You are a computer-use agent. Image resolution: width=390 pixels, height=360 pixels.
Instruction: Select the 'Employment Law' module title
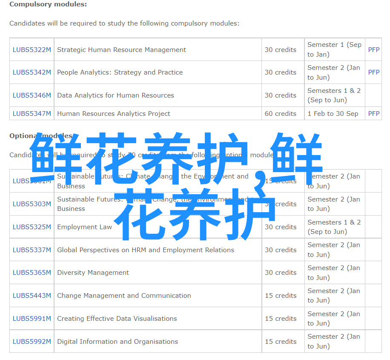85,227
